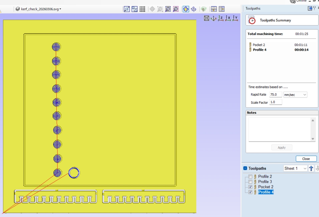Click the Toolpaths Summary clock icon

coord(252,20)
